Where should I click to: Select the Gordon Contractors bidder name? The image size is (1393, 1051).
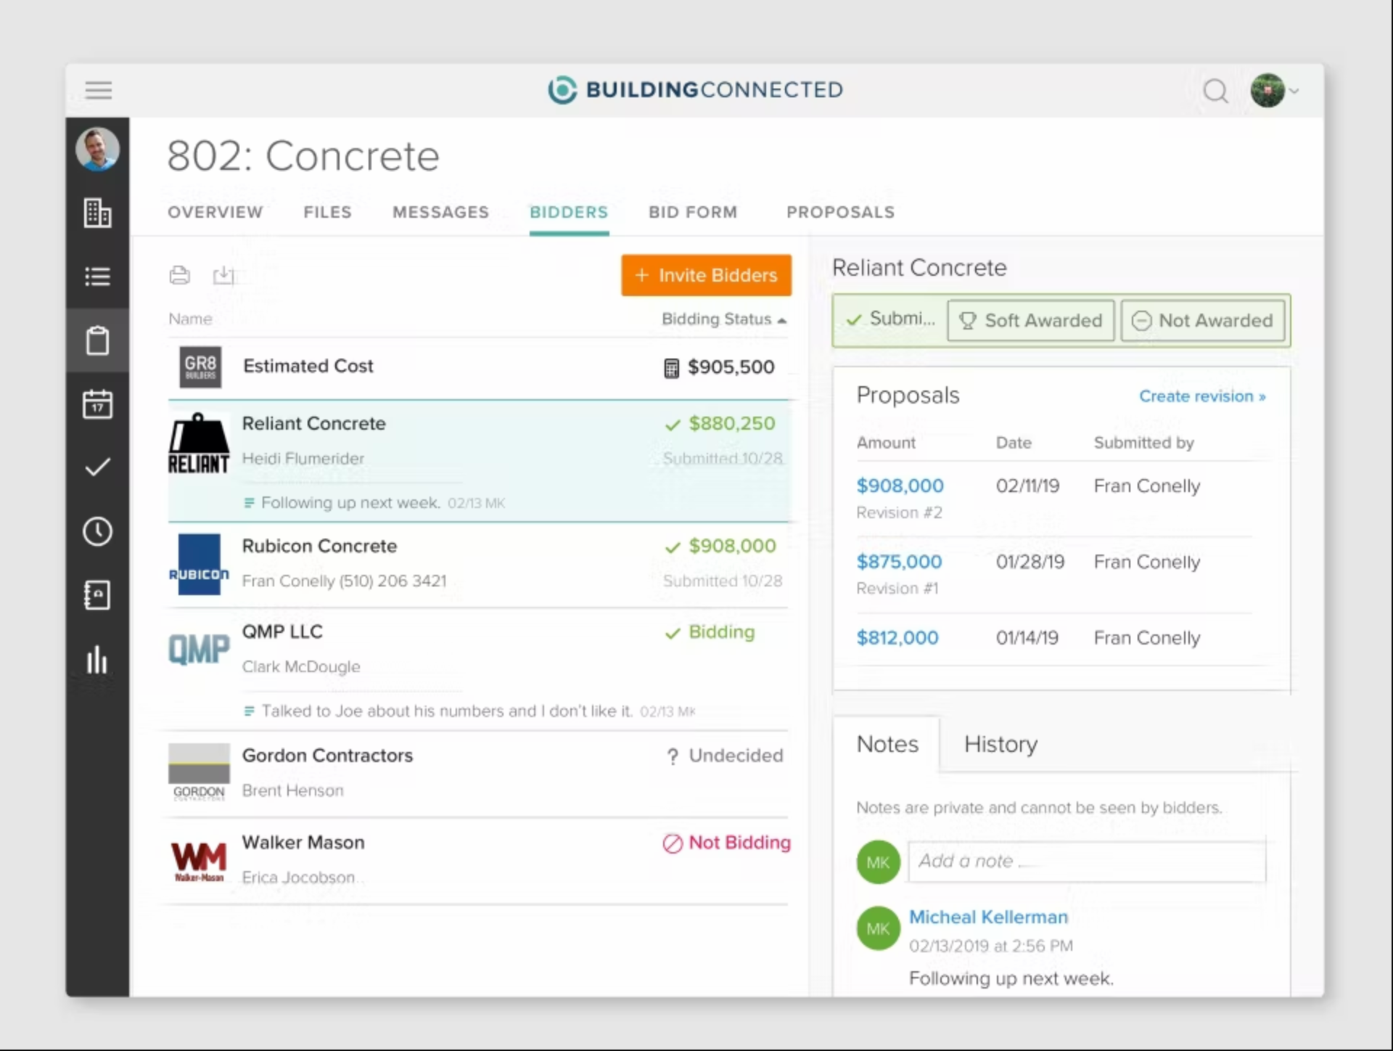[327, 756]
